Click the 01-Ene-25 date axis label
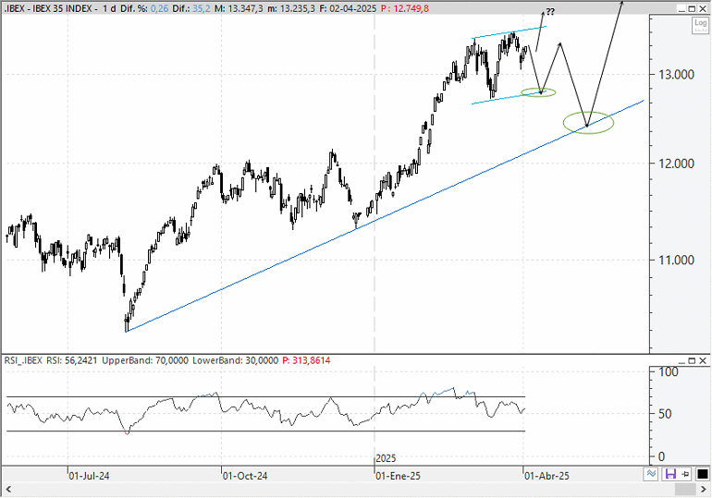 (399, 476)
